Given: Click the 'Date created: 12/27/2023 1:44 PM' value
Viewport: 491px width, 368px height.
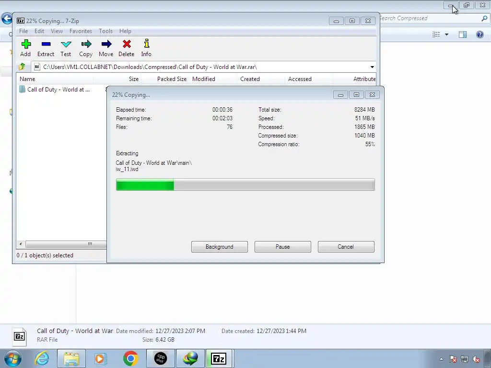Looking at the screenshot, I should click(x=281, y=331).
